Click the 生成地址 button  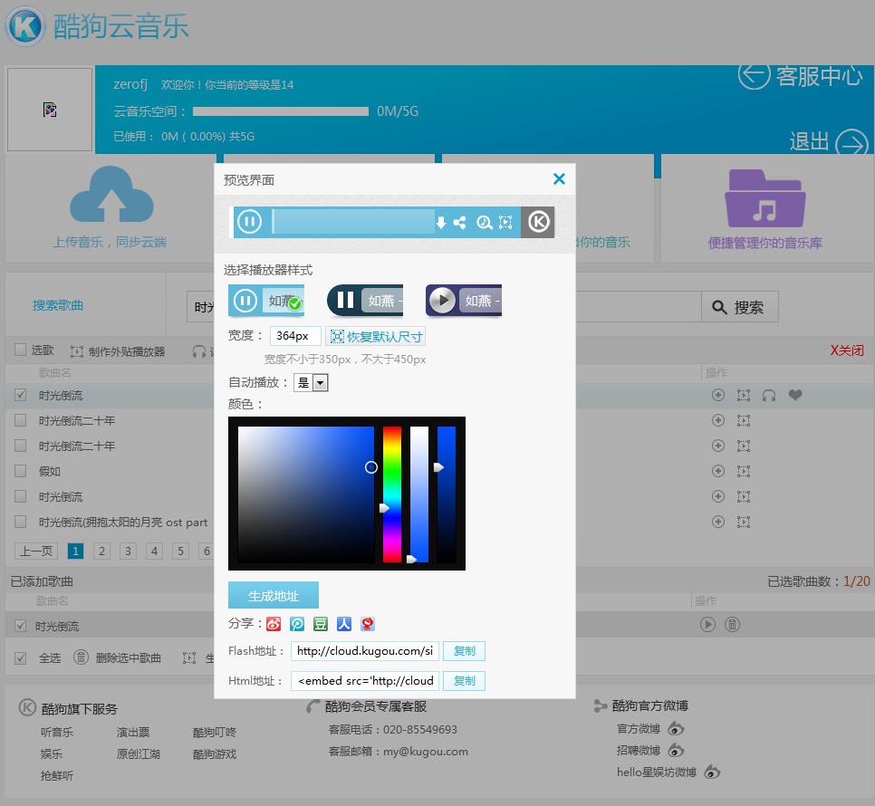pyautogui.click(x=274, y=595)
